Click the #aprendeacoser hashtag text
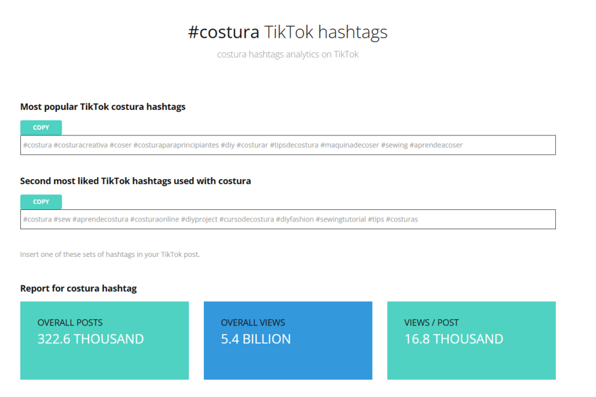This screenshot has height=397, width=596. 436,145
